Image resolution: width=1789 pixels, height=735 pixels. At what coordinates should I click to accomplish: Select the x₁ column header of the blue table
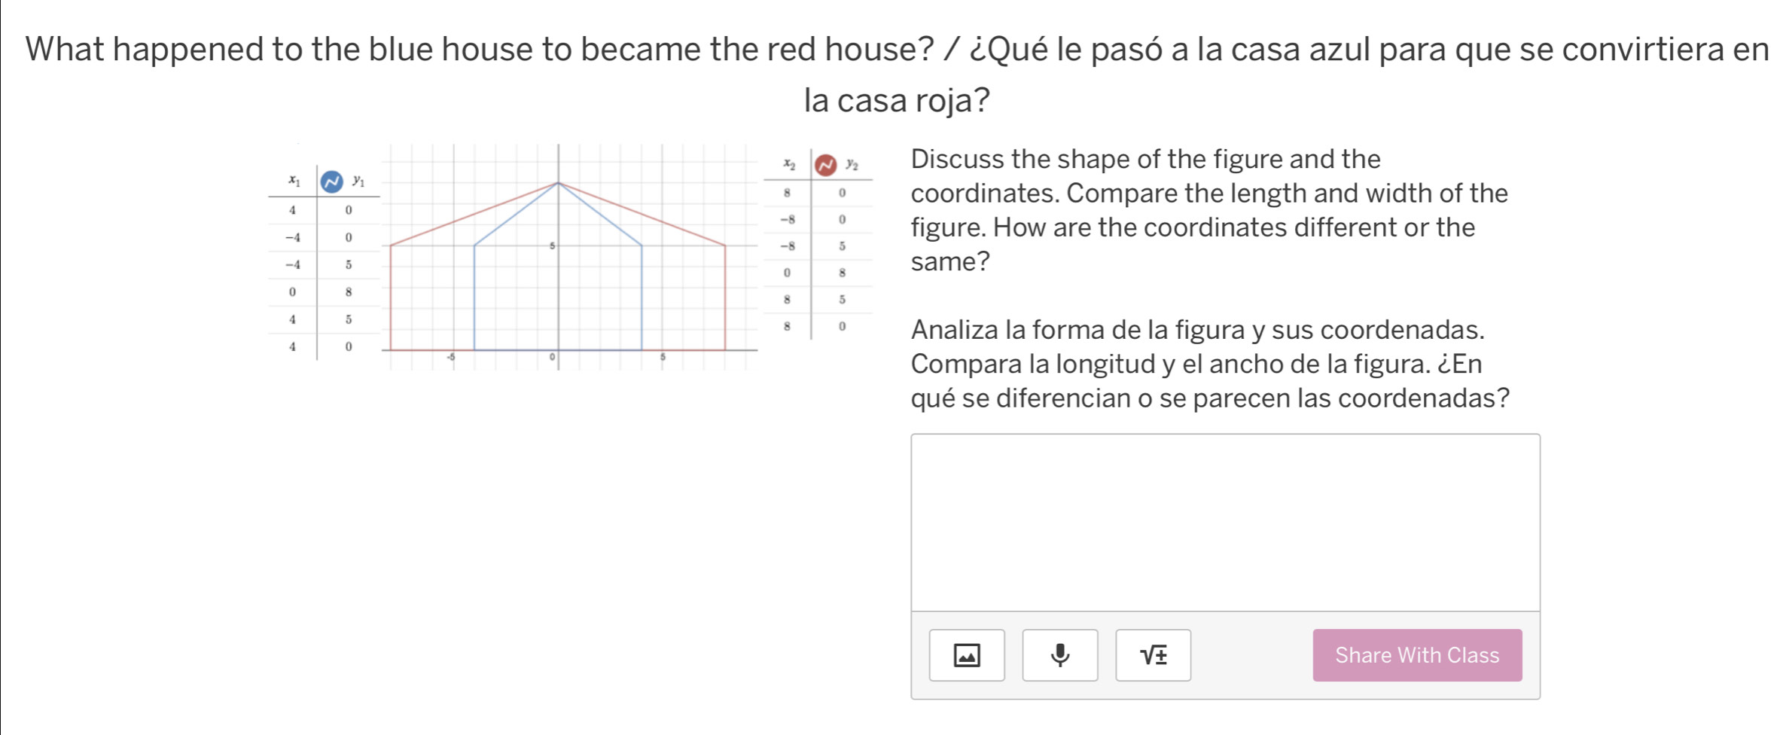[294, 181]
